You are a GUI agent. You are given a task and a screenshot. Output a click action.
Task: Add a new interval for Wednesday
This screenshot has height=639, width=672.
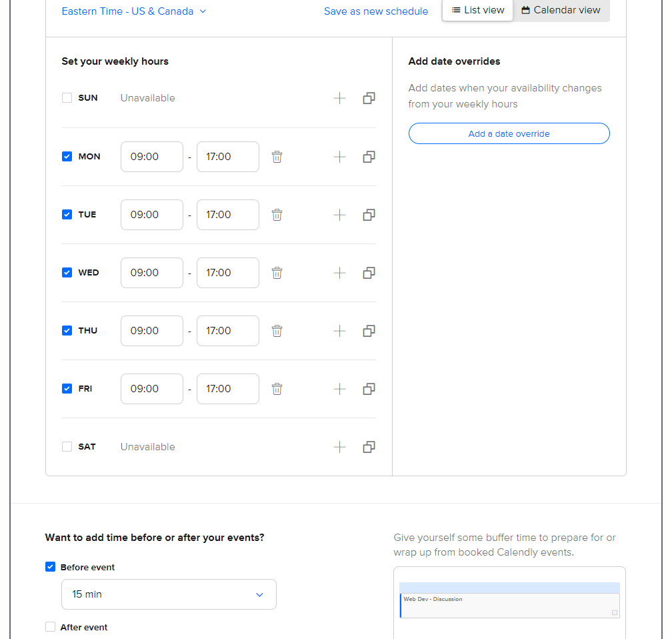tap(339, 273)
